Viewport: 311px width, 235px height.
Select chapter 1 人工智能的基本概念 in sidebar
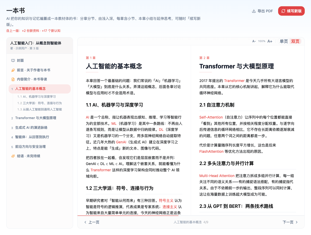point(40,89)
